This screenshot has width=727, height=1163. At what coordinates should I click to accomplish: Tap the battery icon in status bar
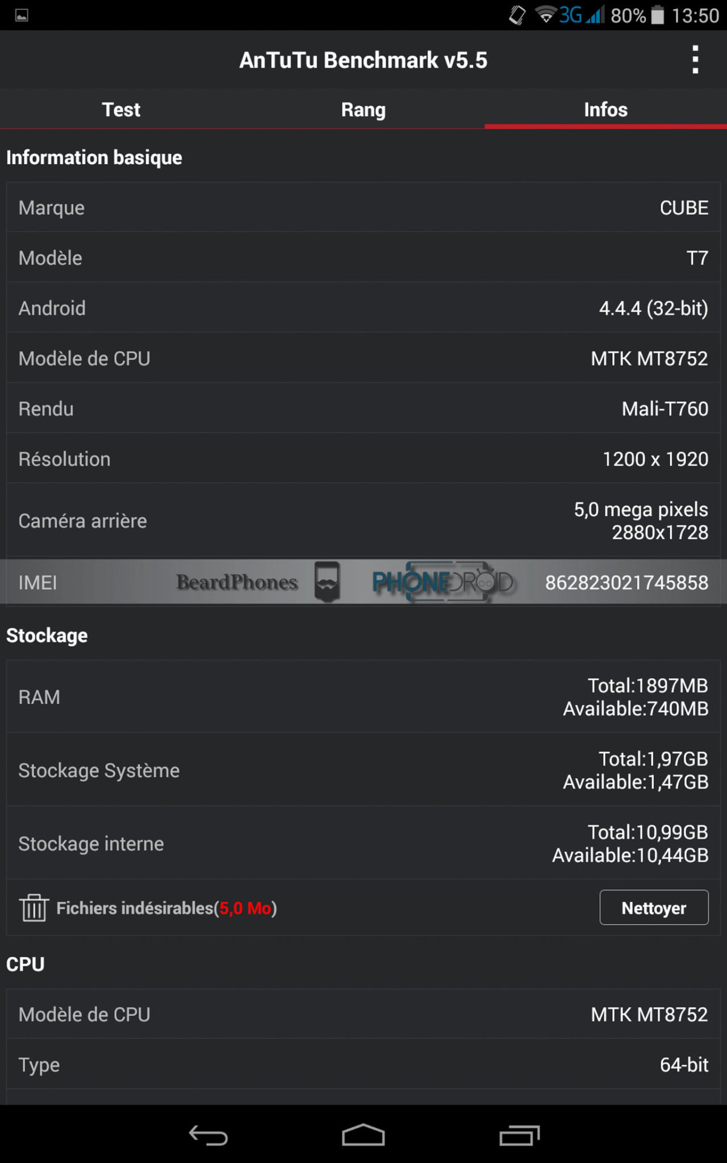click(x=657, y=15)
